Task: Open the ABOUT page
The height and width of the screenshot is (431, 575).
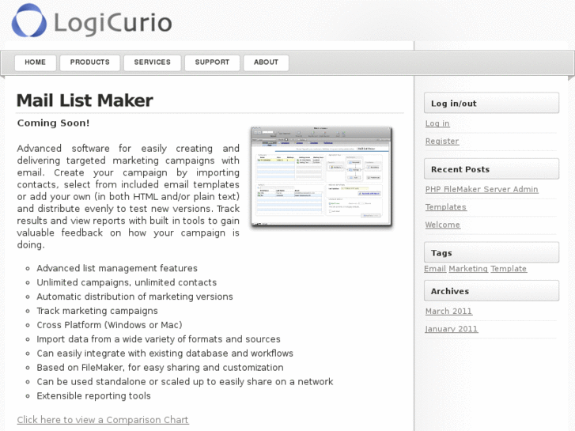Action: pos(266,62)
